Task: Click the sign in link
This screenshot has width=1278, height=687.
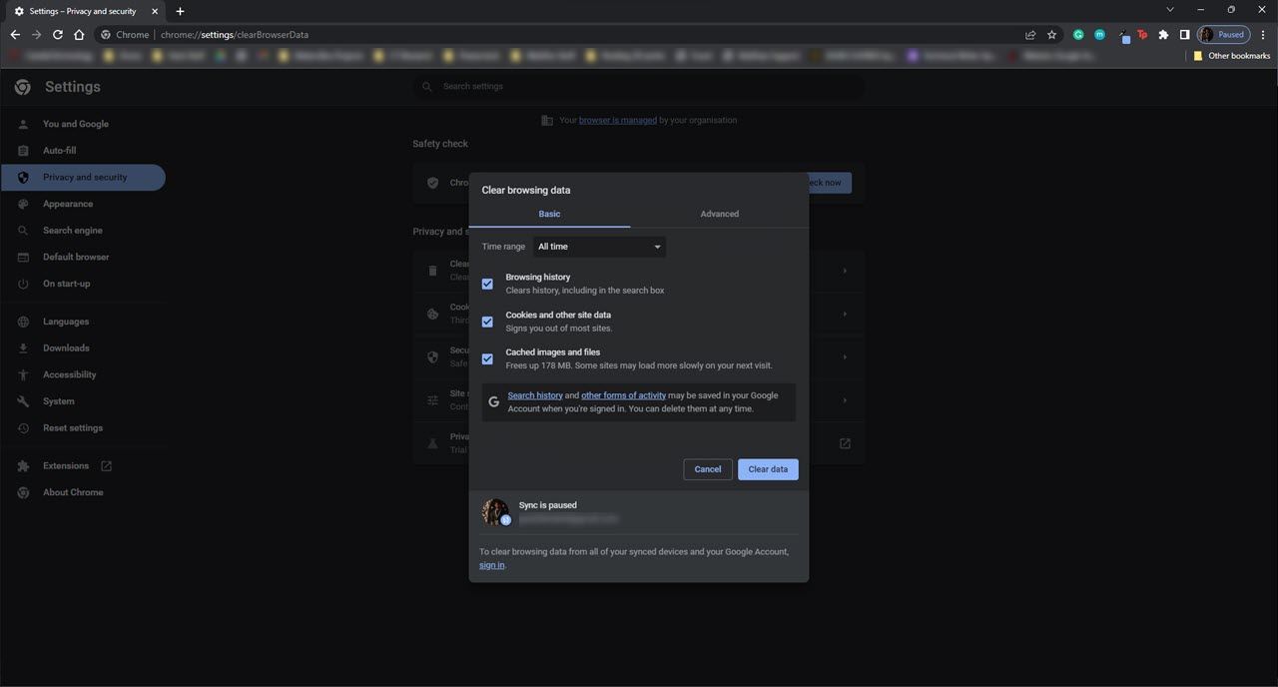Action: point(491,565)
